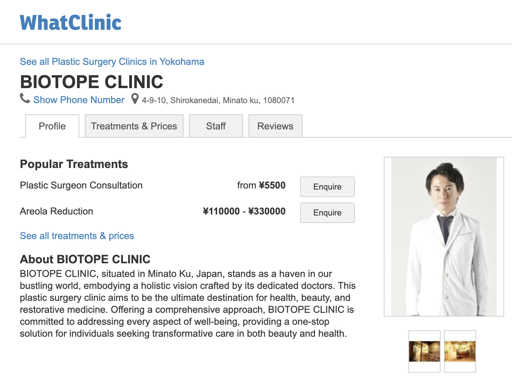
Task: Click the Popular Treatments heading
Action: (74, 164)
